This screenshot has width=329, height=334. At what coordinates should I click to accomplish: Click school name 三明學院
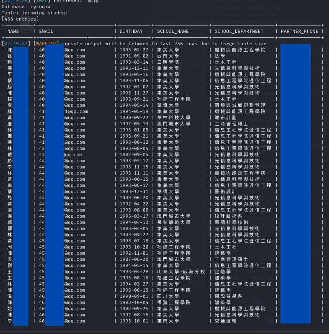pos(168,62)
